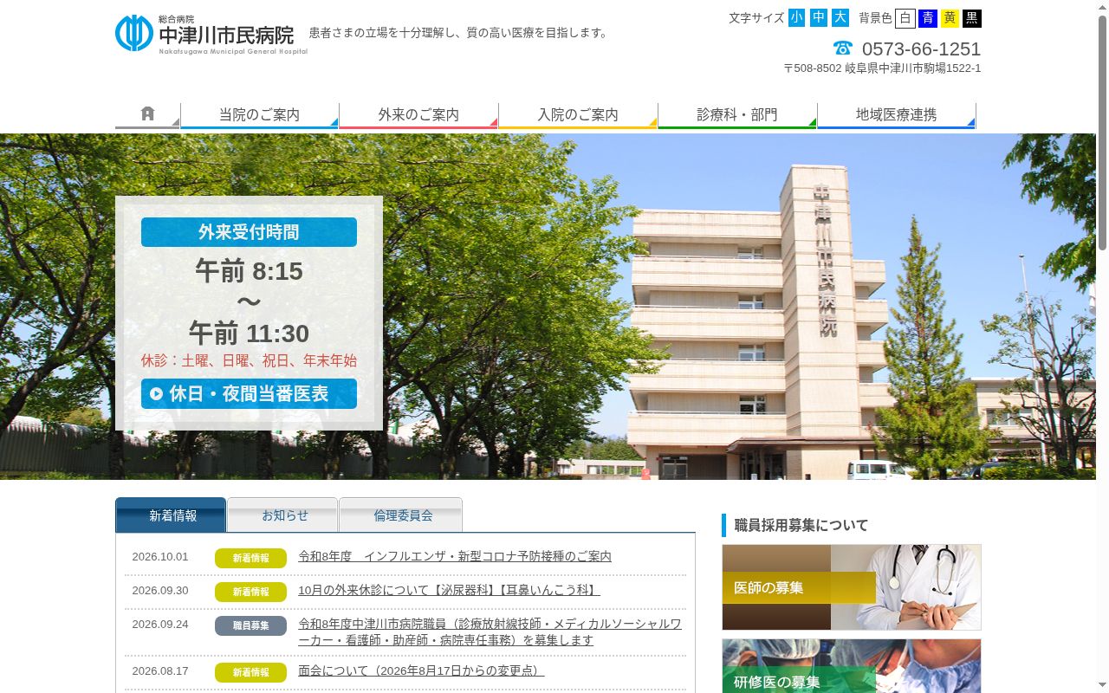Click the 研修医の募集 banner
This screenshot has height=693, width=1109.
pyautogui.click(x=851, y=666)
